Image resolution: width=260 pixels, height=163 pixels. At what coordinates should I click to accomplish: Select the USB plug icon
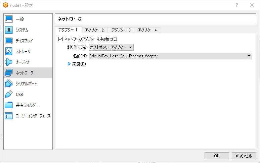9,94
